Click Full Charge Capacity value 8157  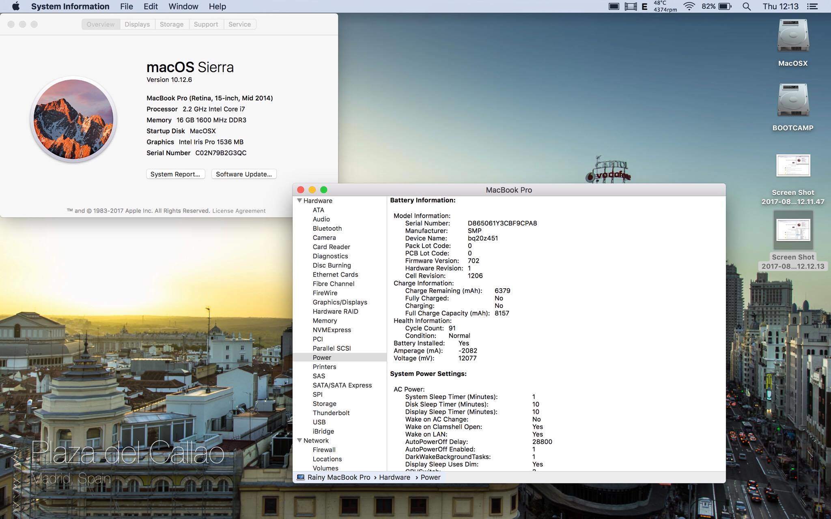point(502,313)
